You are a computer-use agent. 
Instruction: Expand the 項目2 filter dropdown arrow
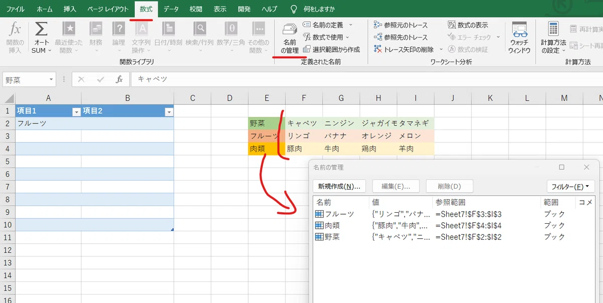coord(169,112)
